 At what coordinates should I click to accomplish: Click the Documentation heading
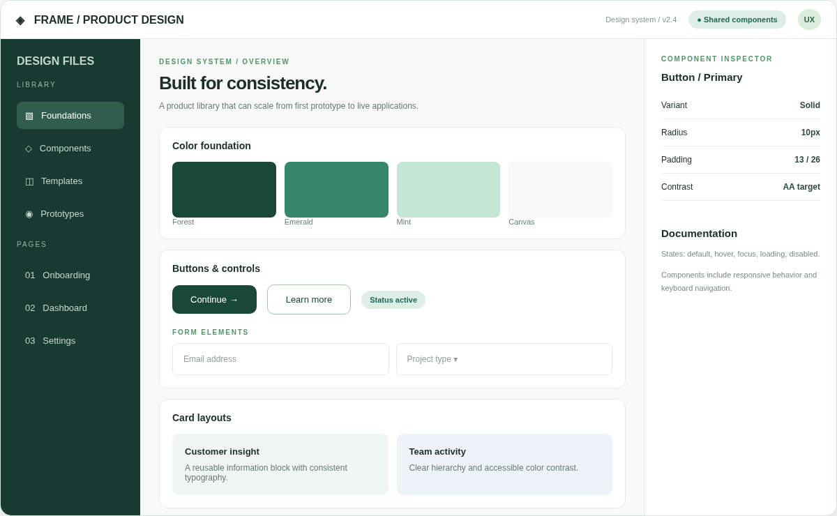click(699, 234)
